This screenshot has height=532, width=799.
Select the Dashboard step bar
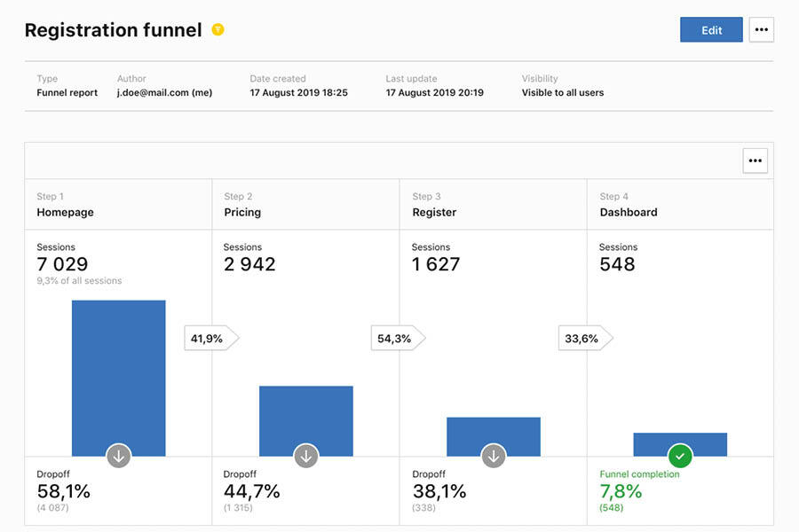click(680, 444)
